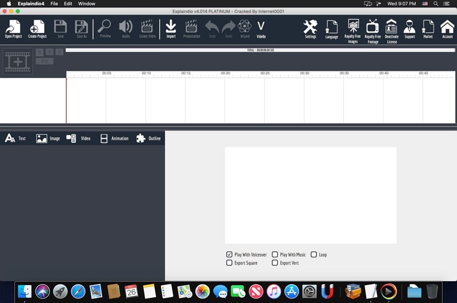Click the total duration progress bar
Viewport: 457px width, 303px height.
click(x=260, y=50)
